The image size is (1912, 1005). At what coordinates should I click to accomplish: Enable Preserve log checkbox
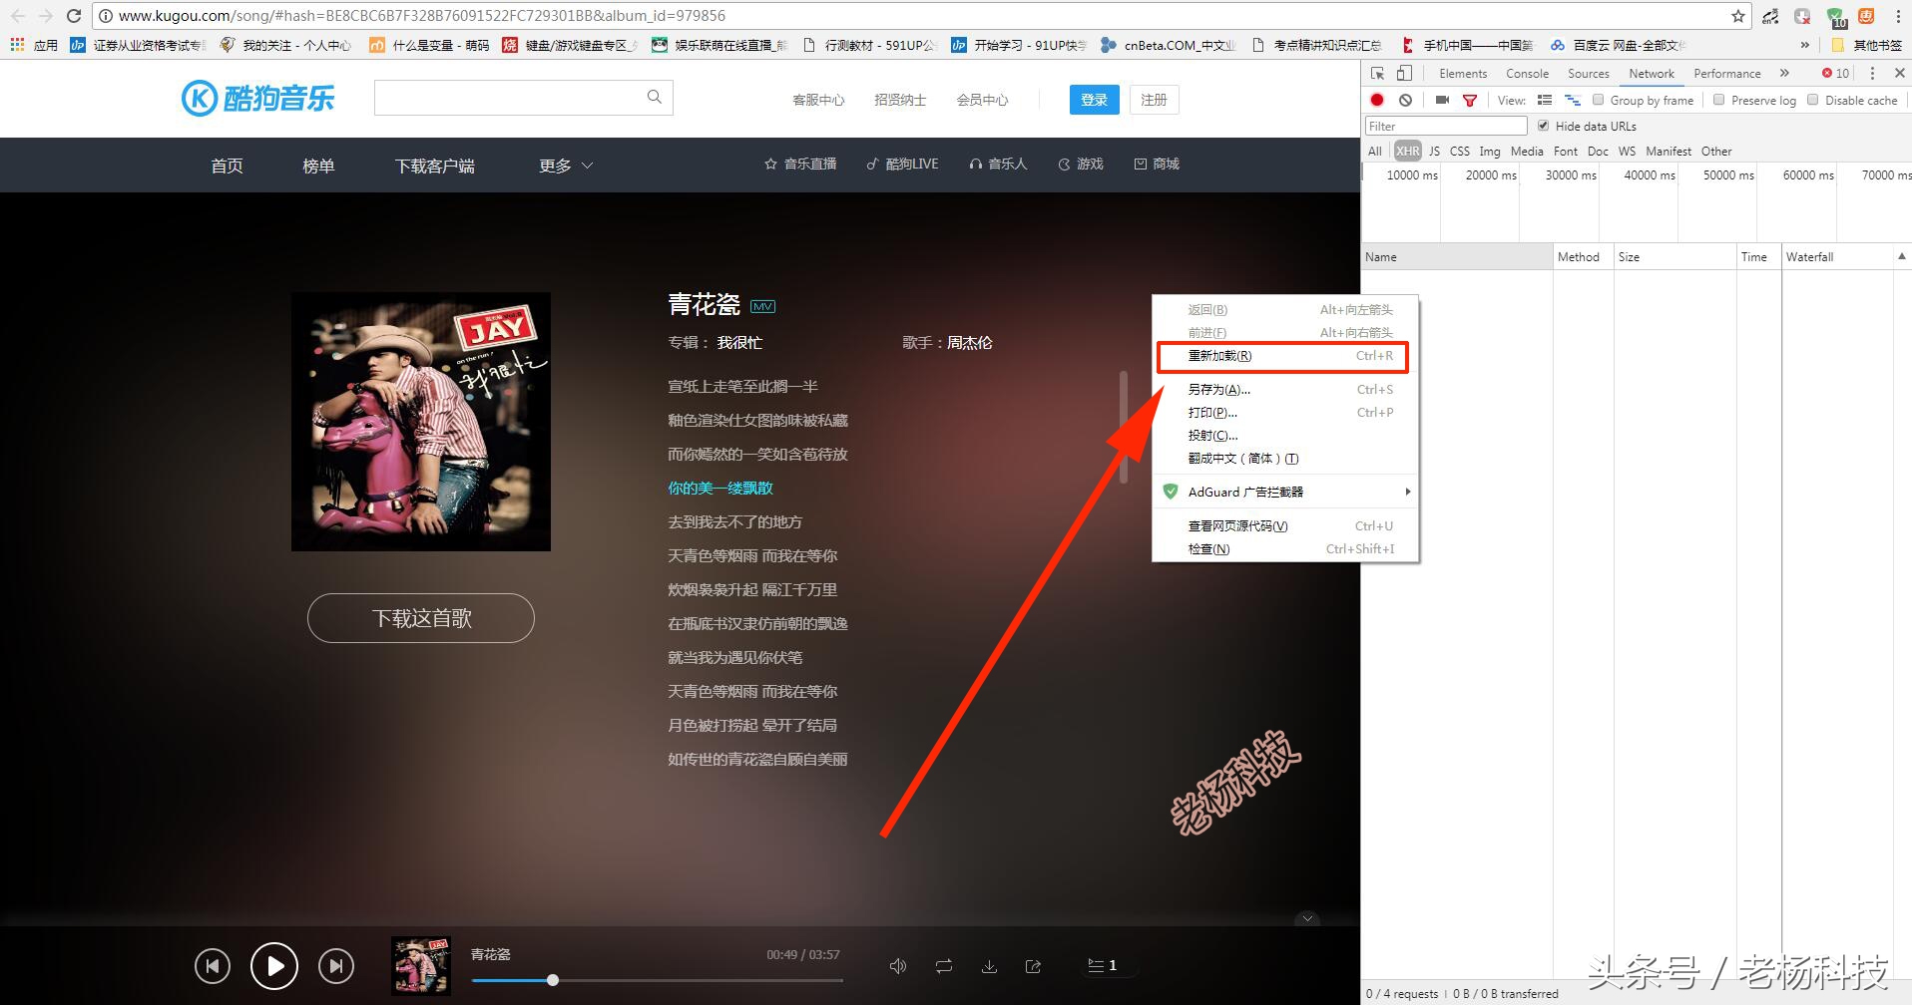(x=1718, y=100)
